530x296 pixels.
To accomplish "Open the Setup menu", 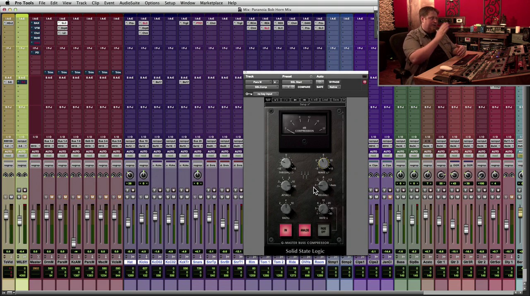I will coord(170,3).
